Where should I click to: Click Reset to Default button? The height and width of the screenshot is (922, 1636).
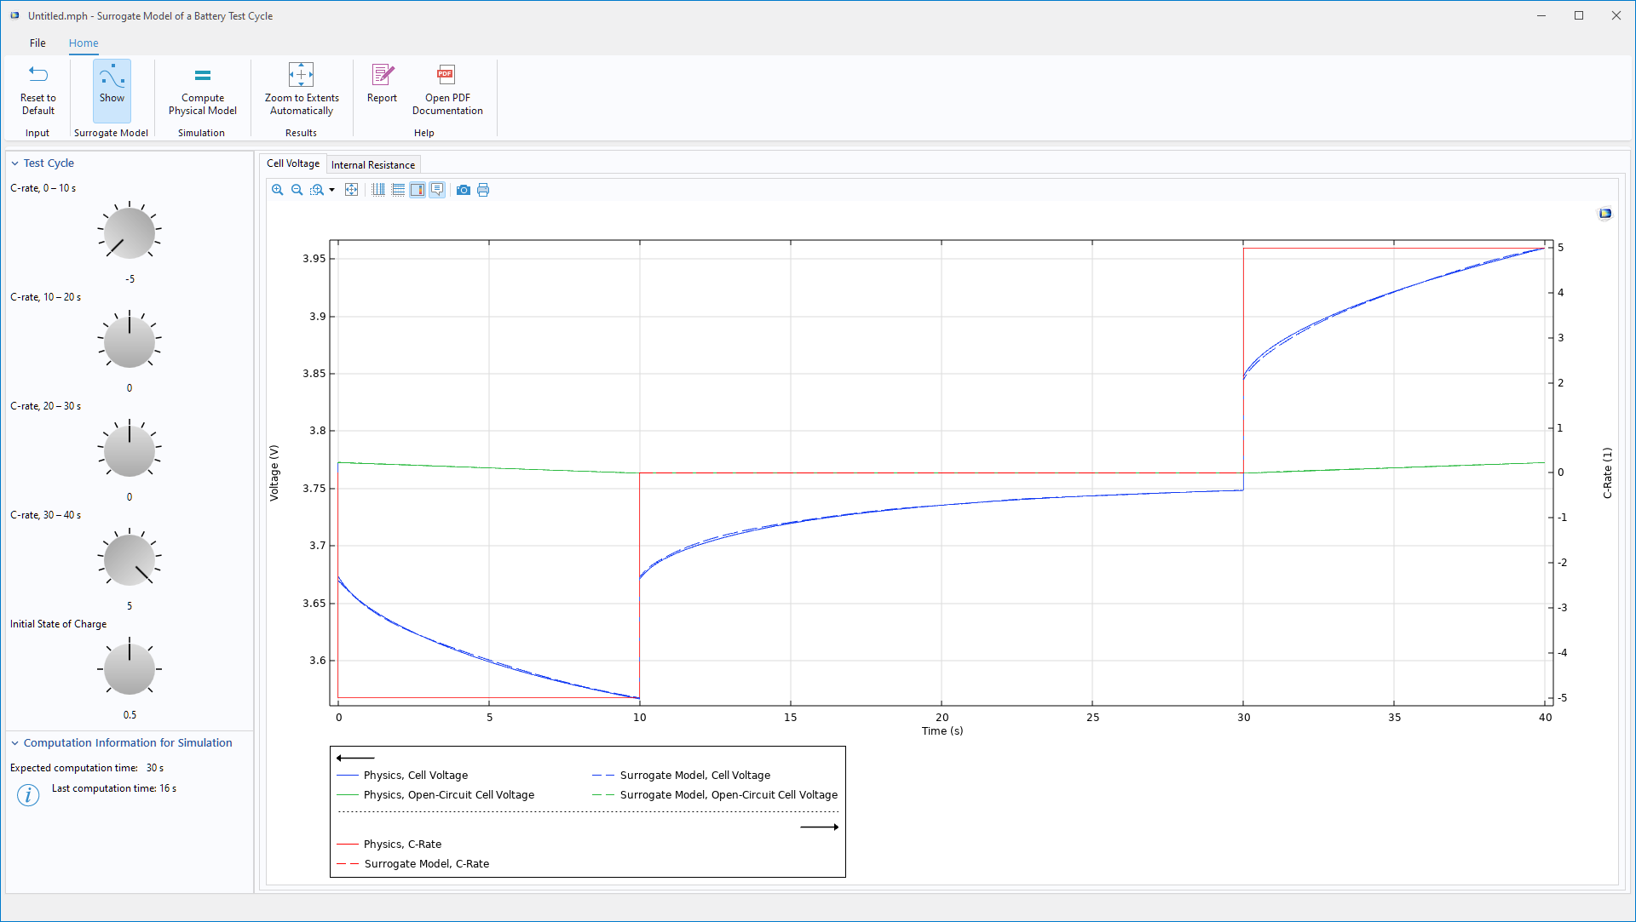click(x=37, y=90)
